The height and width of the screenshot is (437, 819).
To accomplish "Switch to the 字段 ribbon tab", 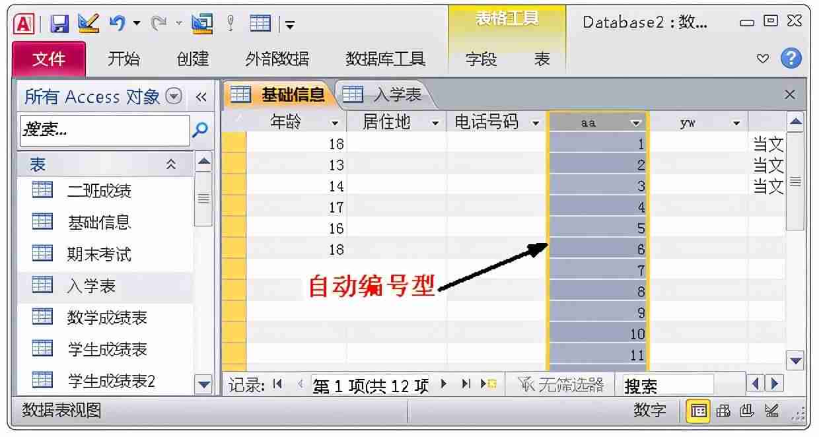I will 481,59.
